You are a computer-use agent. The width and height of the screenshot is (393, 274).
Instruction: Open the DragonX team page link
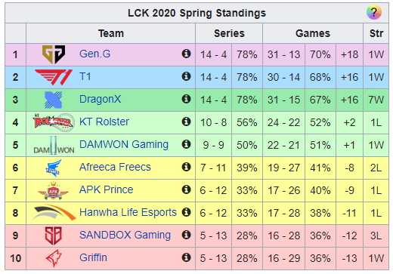pos(100,99)
